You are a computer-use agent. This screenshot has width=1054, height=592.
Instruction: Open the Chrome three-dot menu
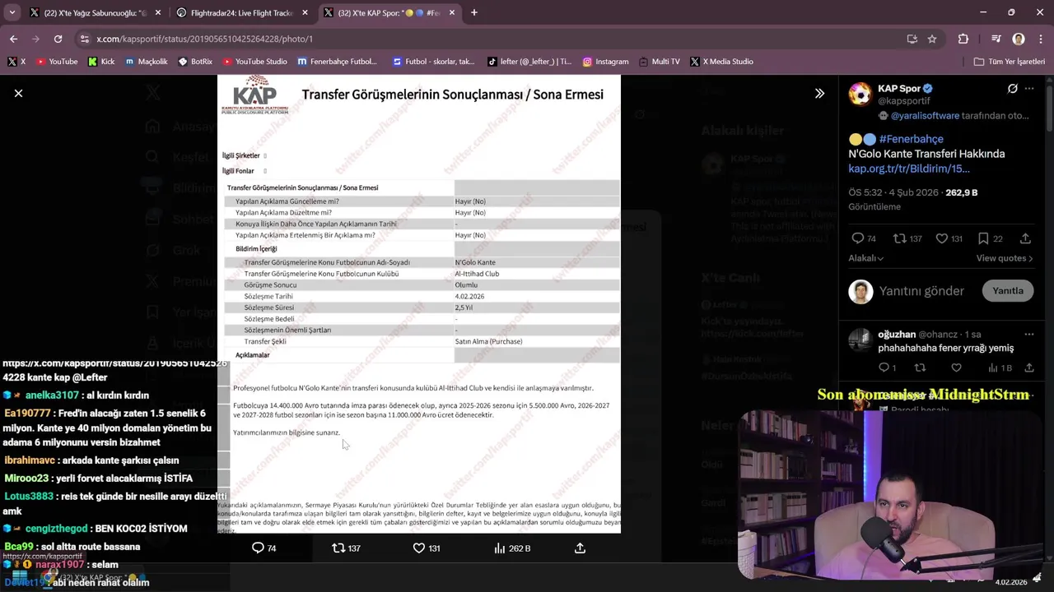click(x=1039, y=39)
